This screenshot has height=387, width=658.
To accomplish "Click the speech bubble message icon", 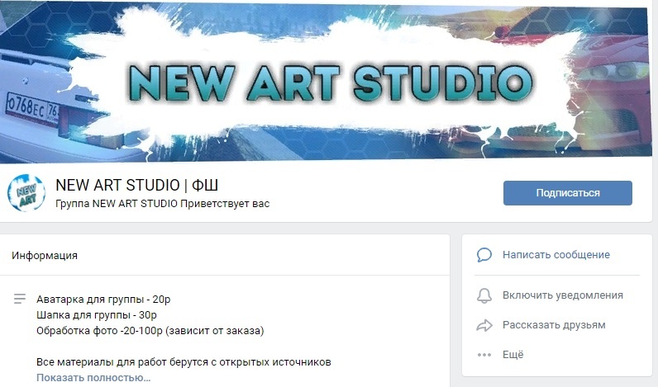I will [x=484, y=255].
